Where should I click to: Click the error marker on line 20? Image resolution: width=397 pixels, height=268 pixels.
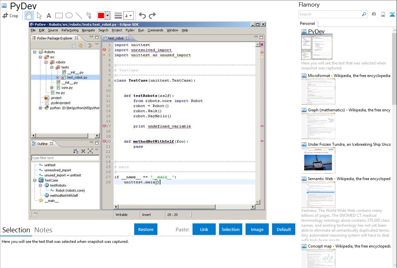(x=104, y=141)
